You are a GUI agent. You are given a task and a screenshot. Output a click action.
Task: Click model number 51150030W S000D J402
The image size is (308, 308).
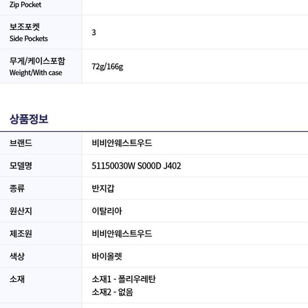pyautogui.click(x=136, y=166)
